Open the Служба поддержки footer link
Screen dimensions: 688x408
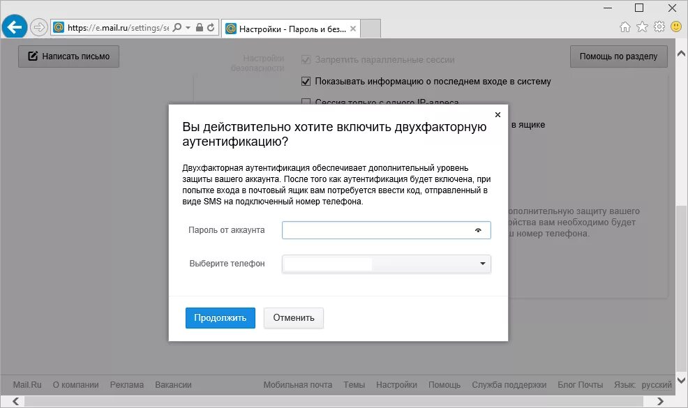[x=509, y=385]
